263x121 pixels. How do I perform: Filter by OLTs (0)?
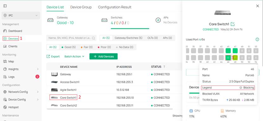click(153, 38)
